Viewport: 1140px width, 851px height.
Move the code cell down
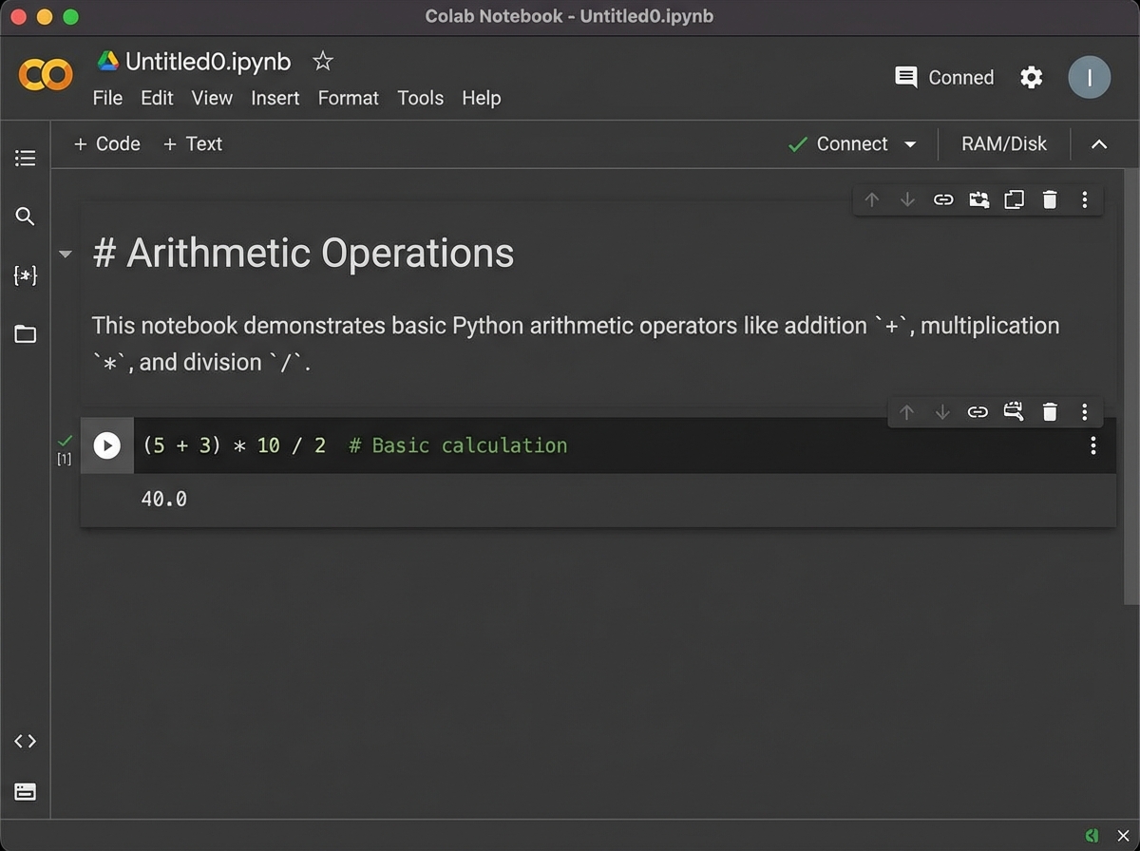942,412
